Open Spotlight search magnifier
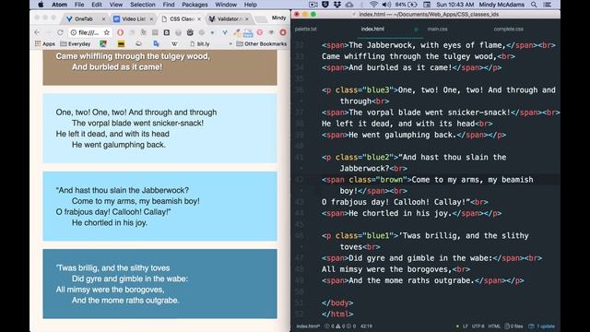 [534, 5]
